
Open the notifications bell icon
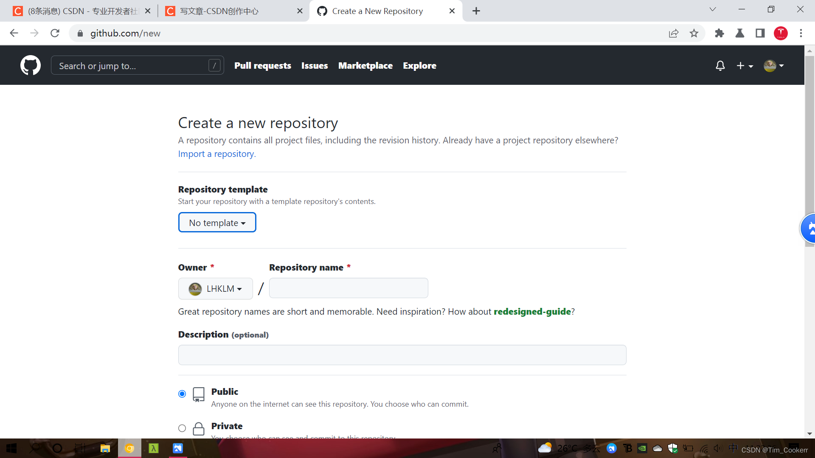tap(720, 66)
